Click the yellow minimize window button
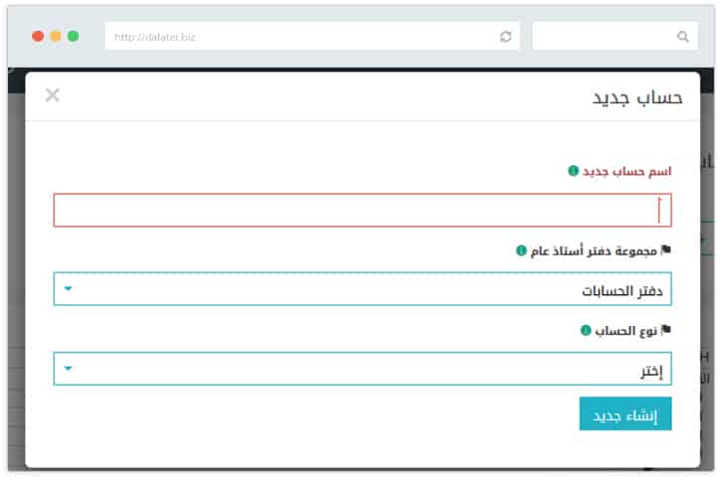Image resolution: width=722 pixels, height=482 pixels. [x=56, y=36]
